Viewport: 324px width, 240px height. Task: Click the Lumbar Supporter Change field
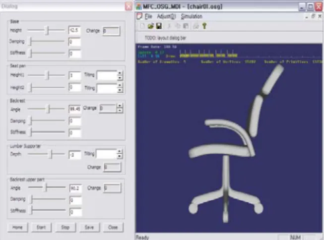tap(112, 167)
